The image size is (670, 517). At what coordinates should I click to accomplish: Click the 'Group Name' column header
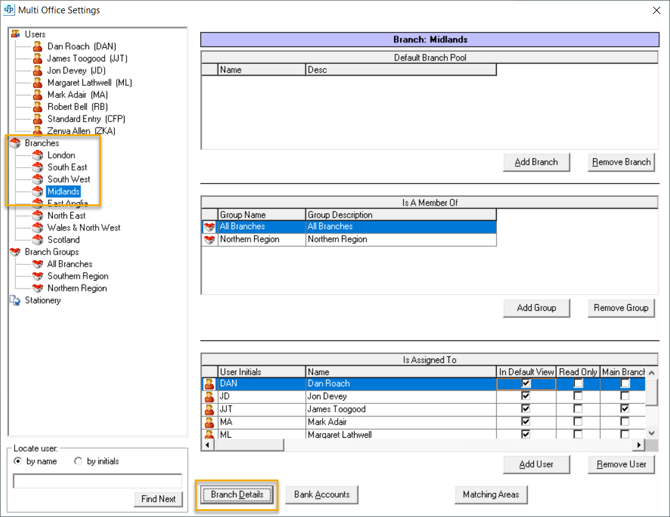[x=262, y=215]
